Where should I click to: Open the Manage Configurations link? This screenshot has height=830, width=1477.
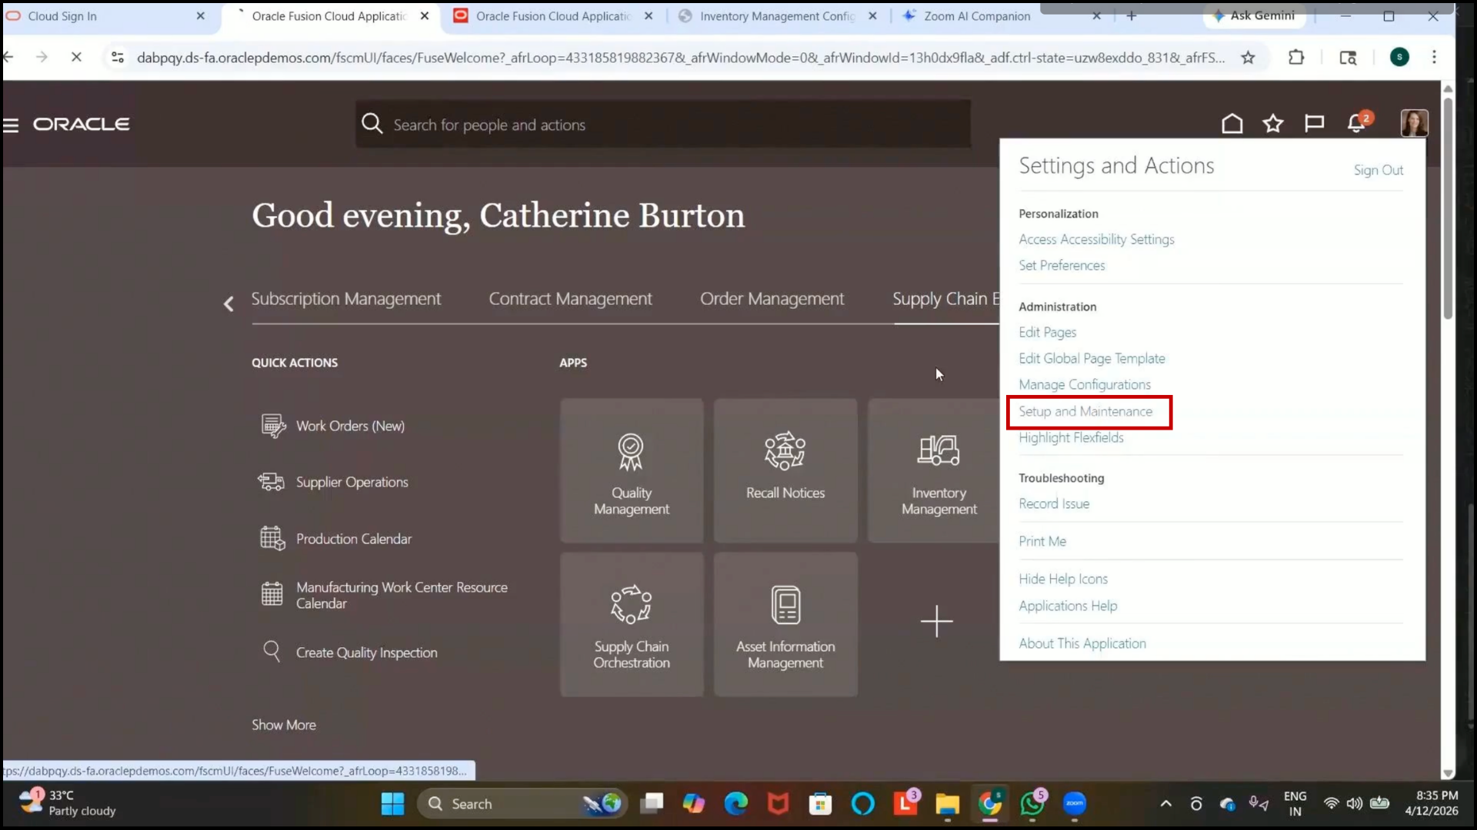[x=1085, y=384]
